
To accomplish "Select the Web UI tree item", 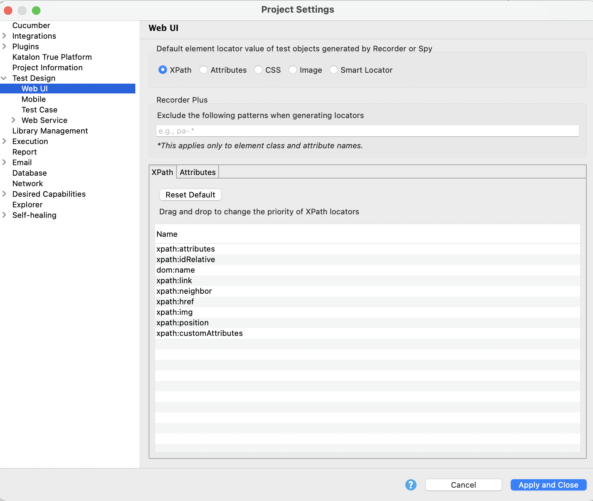I will [x=67, y=89].
